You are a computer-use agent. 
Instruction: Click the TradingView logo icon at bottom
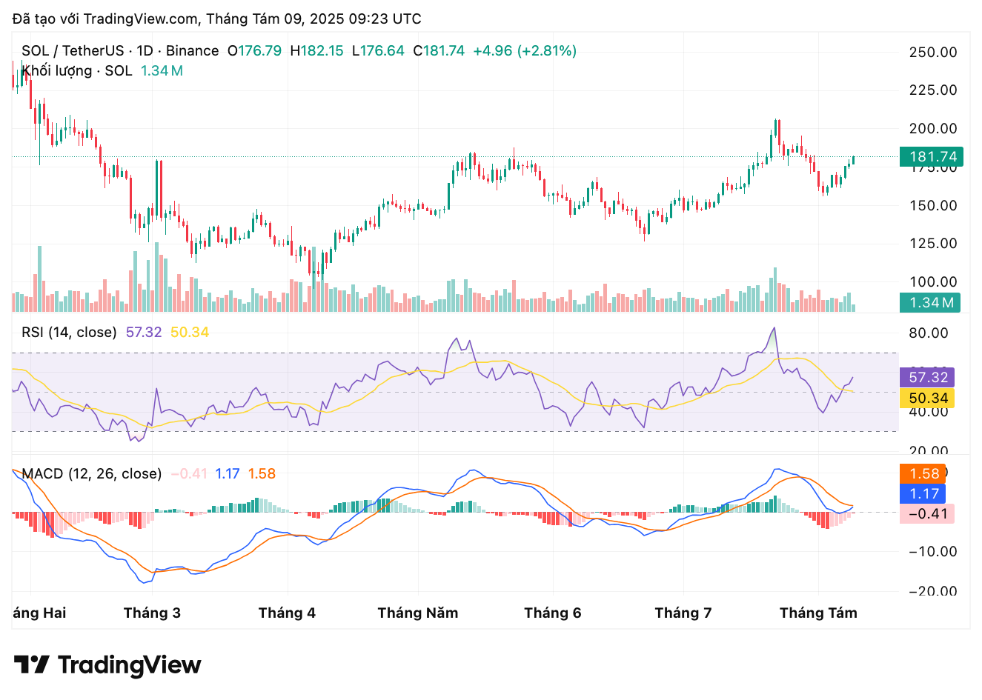click(31, 664)
